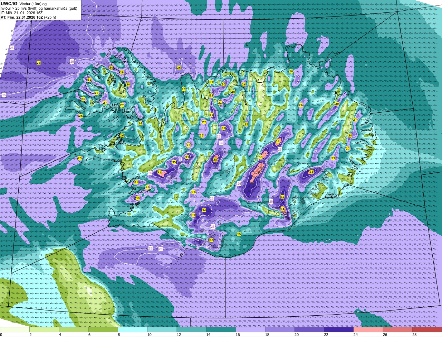Click the "8" tick label on the color scale
This screenshot has width=442, height=337.
119,335
